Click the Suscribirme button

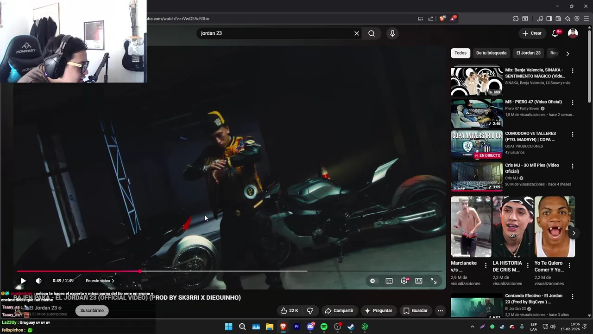92,310
